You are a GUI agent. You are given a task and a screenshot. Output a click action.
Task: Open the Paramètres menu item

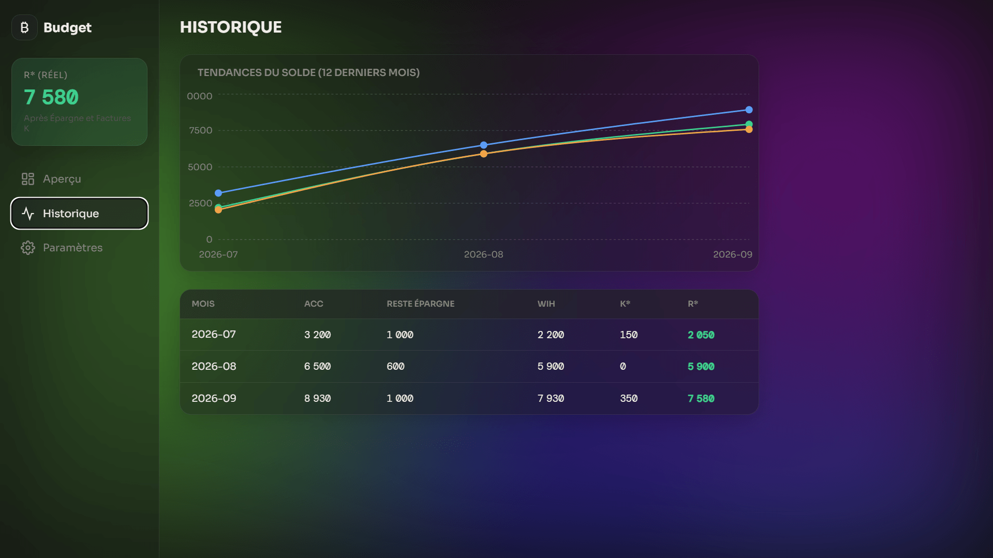(79, 248)
